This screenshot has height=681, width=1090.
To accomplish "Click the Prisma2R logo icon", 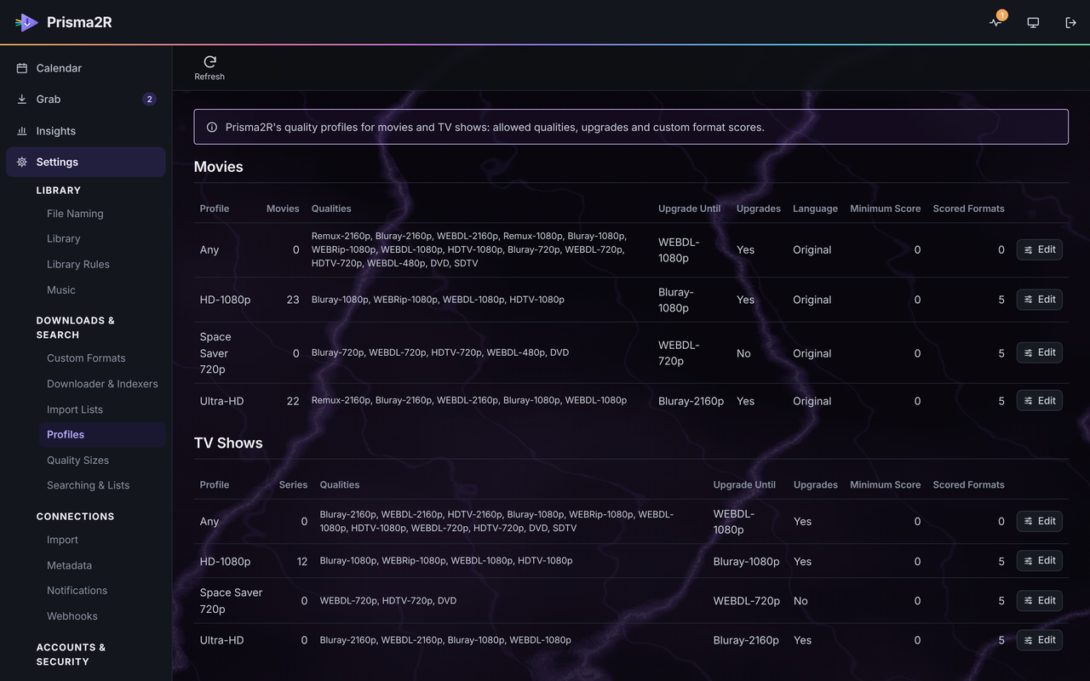I will [26, 22].
